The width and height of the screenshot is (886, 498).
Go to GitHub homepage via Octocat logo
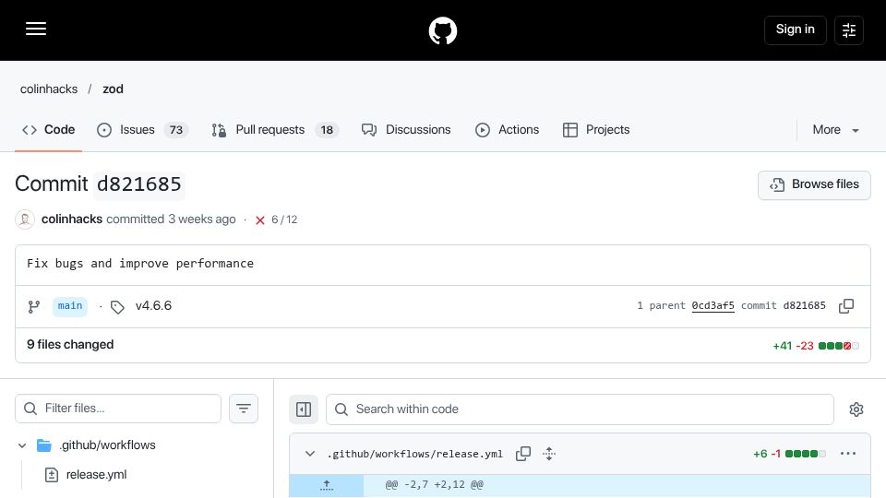(443, 30)
